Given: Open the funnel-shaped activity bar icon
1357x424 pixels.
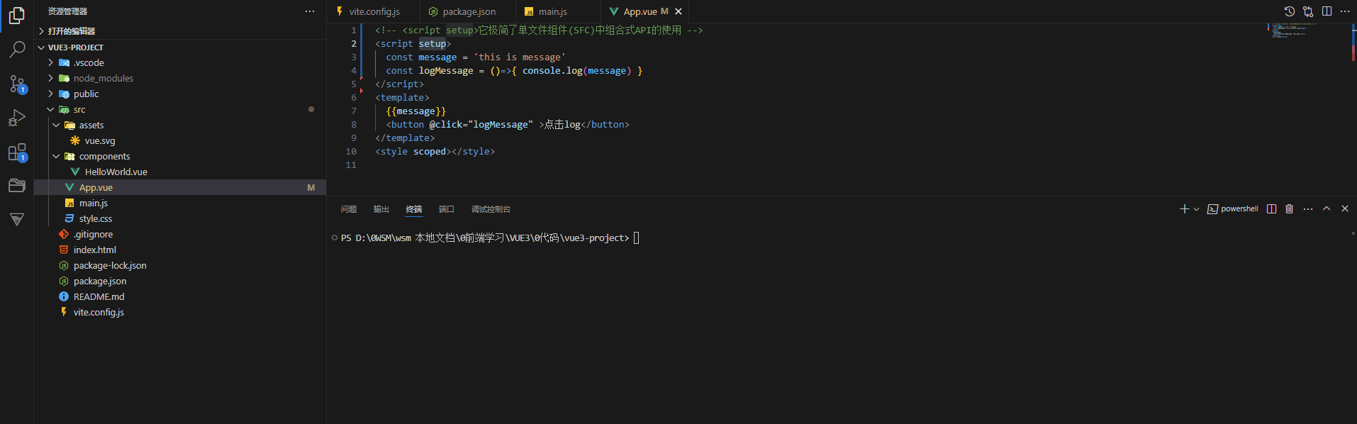Looking at the screenshot, I should (x=17, y=219).
